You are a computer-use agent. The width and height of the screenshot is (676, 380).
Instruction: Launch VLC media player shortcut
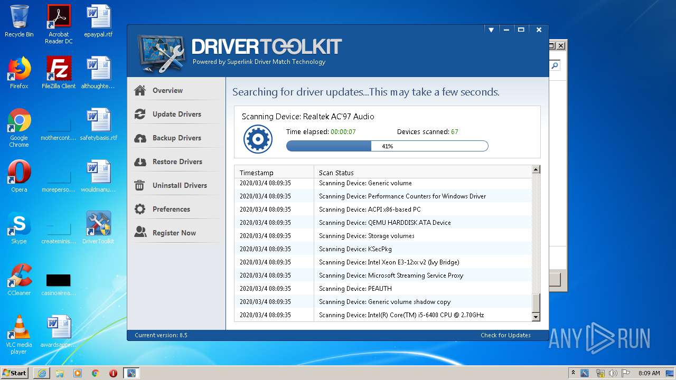(x=19, y=335)
